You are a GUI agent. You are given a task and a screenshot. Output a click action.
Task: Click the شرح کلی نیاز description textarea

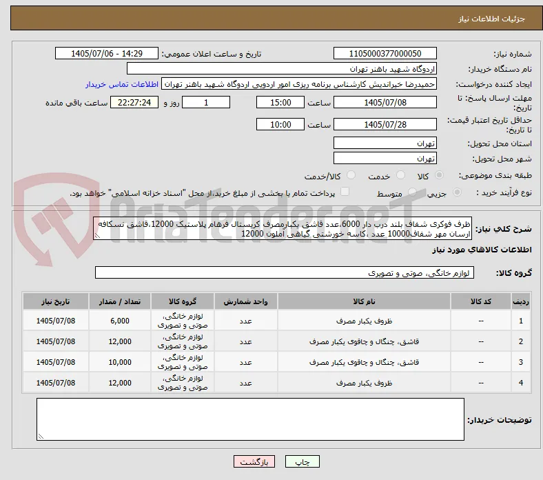tap(283, 228)
